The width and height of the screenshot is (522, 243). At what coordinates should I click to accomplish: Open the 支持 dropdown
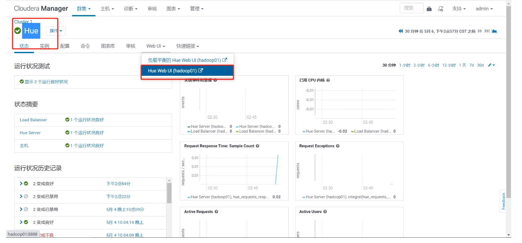(459, 9)
